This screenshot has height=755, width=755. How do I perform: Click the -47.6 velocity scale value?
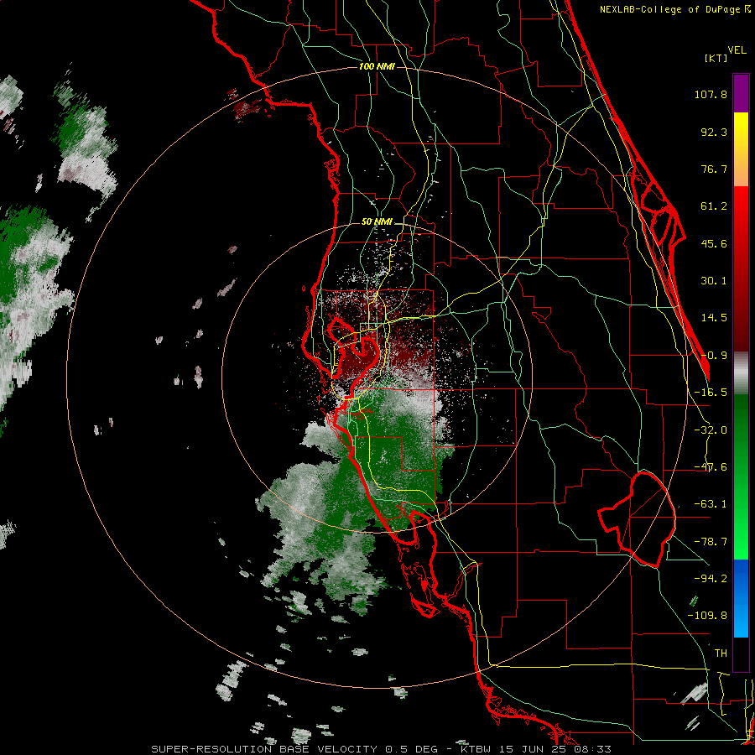[711, 467]
